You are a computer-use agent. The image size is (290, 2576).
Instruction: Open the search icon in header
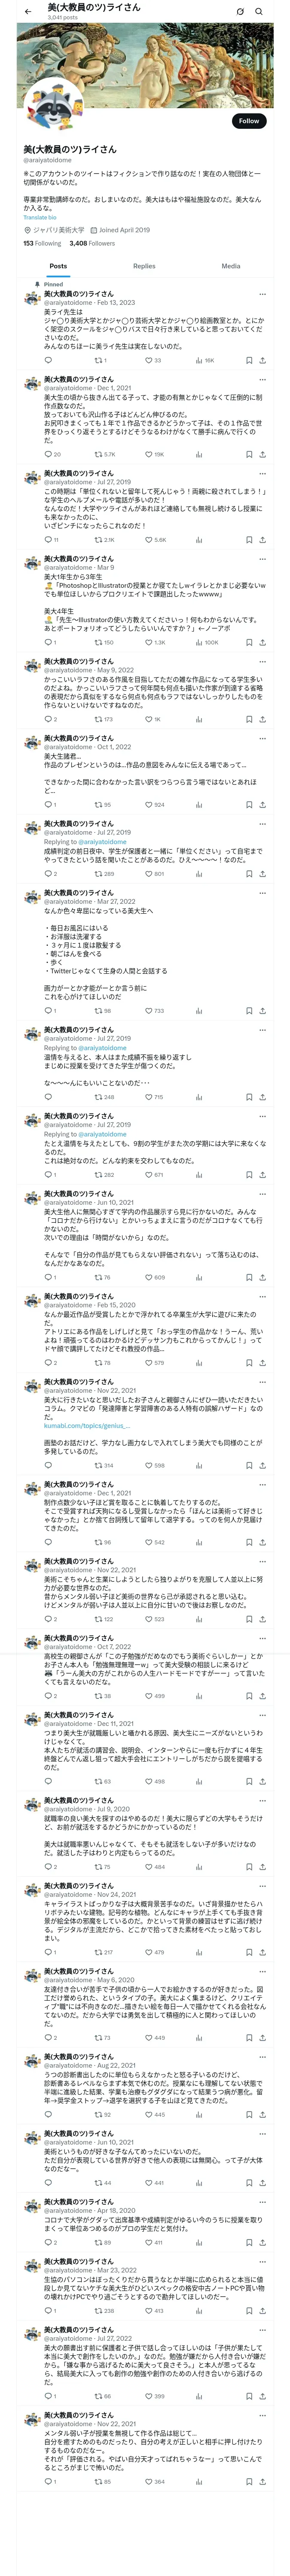259,11
